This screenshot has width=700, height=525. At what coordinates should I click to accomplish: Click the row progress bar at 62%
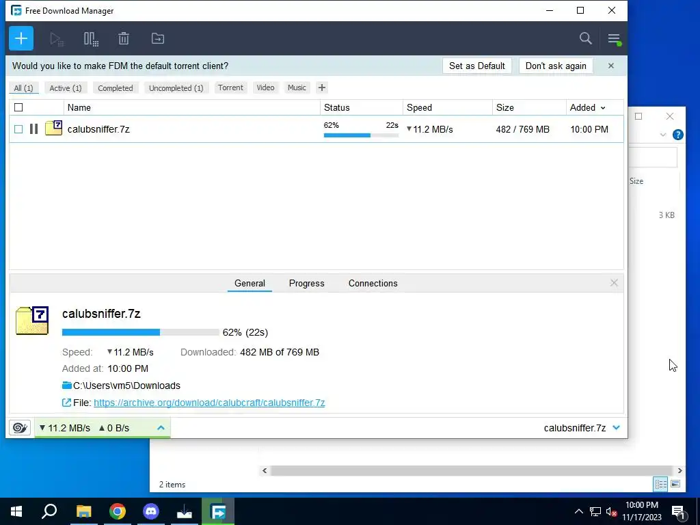tap(361, 135)
